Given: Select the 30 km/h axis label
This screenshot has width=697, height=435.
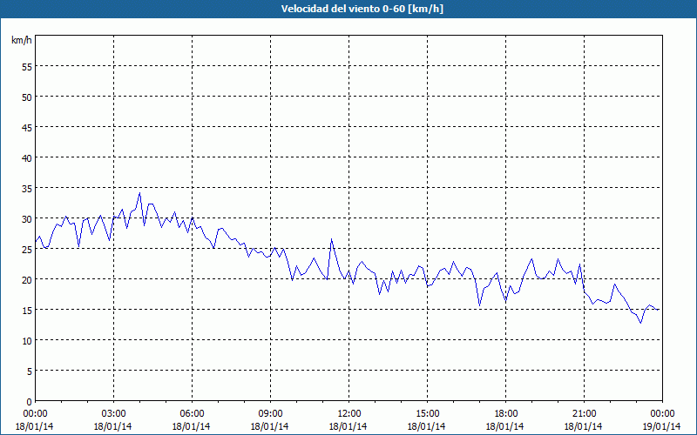Looking at the screenshot, I should (x=27, y=218).
